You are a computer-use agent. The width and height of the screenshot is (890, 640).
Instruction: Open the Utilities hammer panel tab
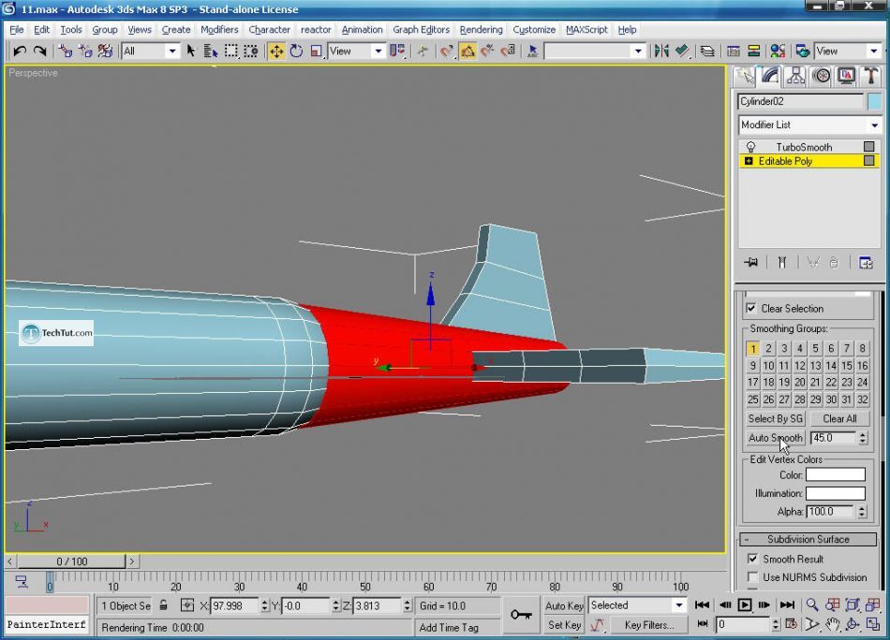coord(870,77)
